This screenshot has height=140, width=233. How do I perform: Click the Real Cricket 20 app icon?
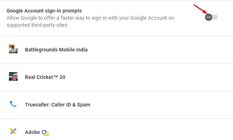click(x=13, y=76)
